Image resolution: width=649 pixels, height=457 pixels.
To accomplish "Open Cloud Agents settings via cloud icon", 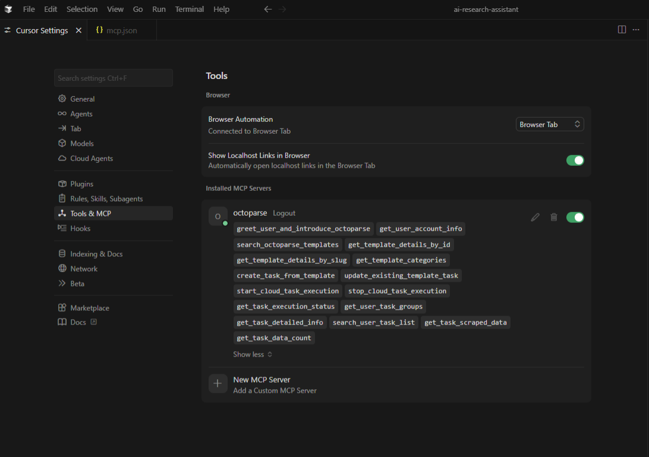I will pos(62,158).
